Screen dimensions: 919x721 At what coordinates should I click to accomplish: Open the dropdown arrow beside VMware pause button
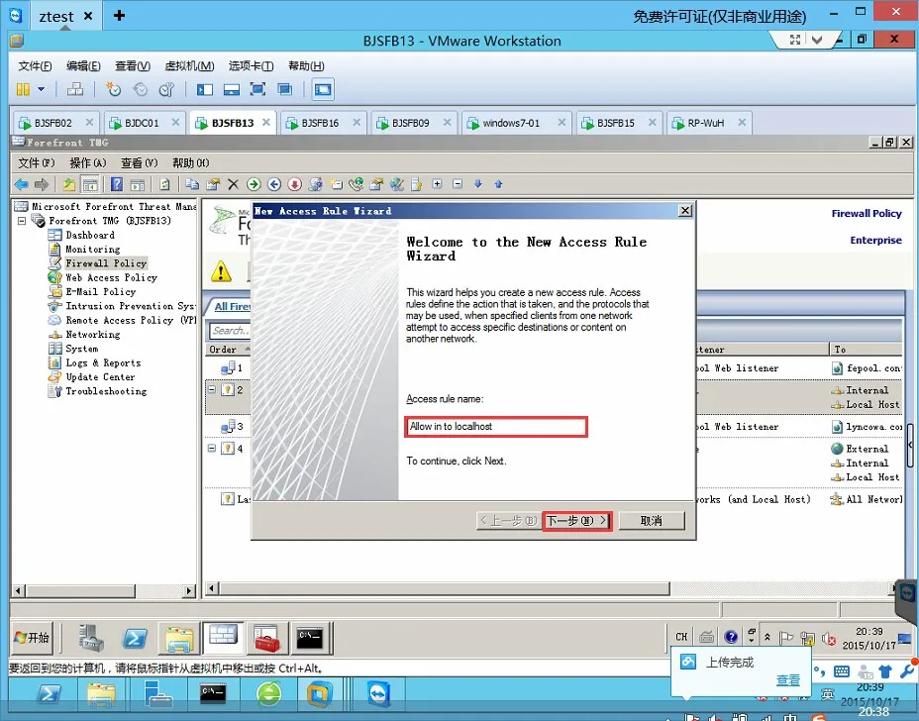(x=41, y=89)
